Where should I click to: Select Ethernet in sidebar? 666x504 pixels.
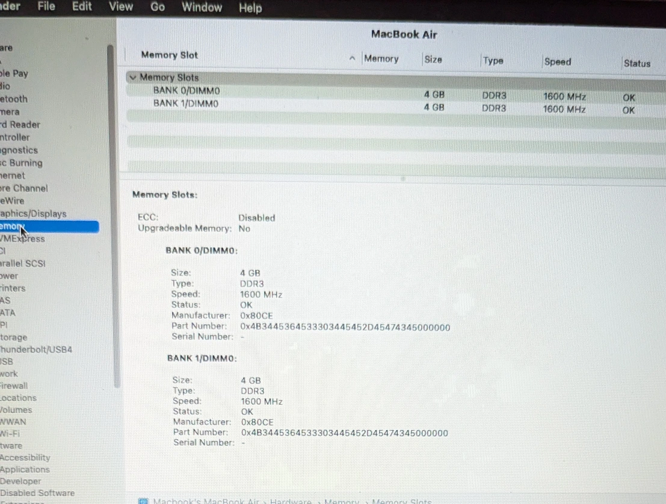point(13,176)
